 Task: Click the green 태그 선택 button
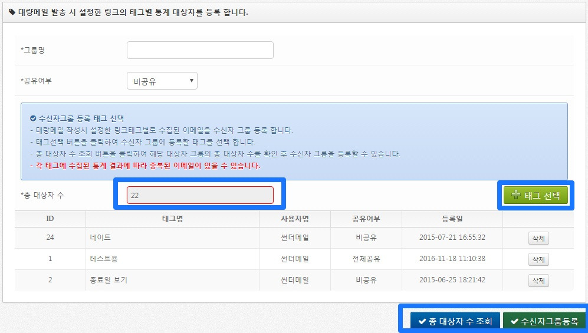[536, 195]
